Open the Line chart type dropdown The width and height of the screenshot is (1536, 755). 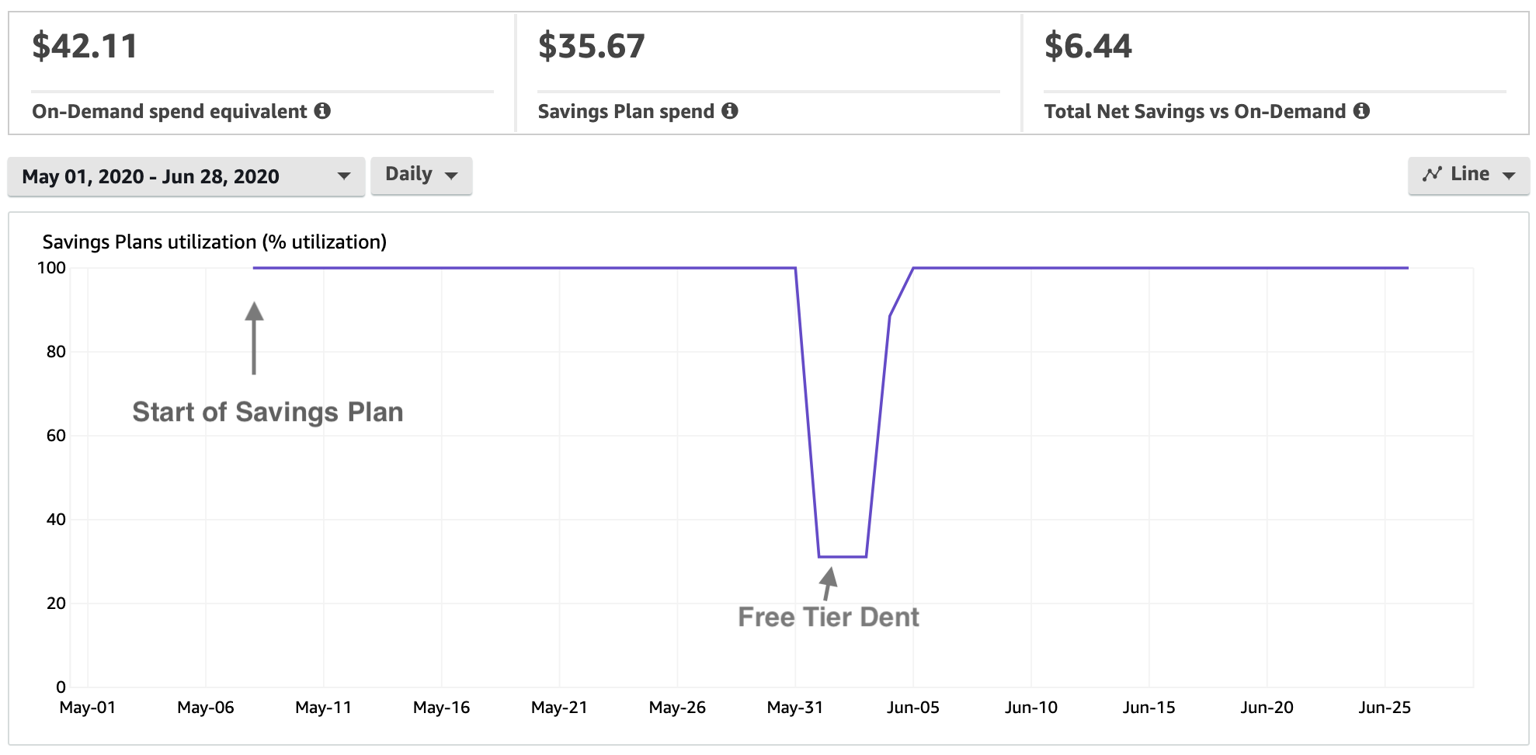coord(1468,175)
